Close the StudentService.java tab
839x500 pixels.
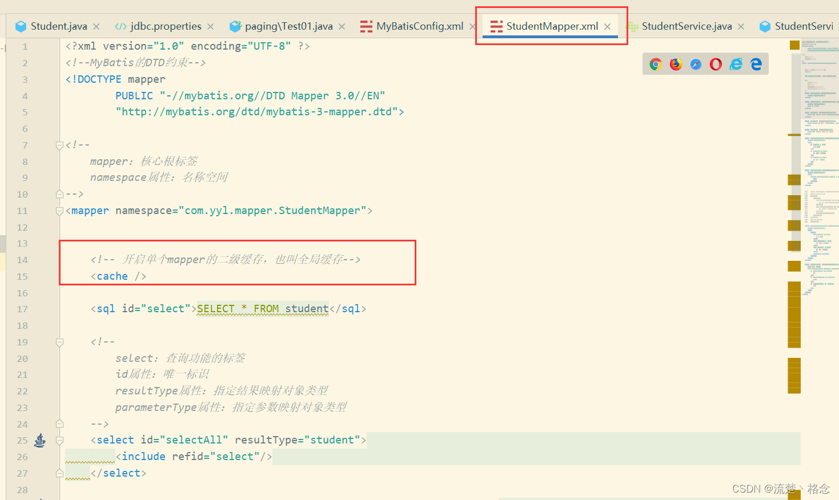[741, 27]
